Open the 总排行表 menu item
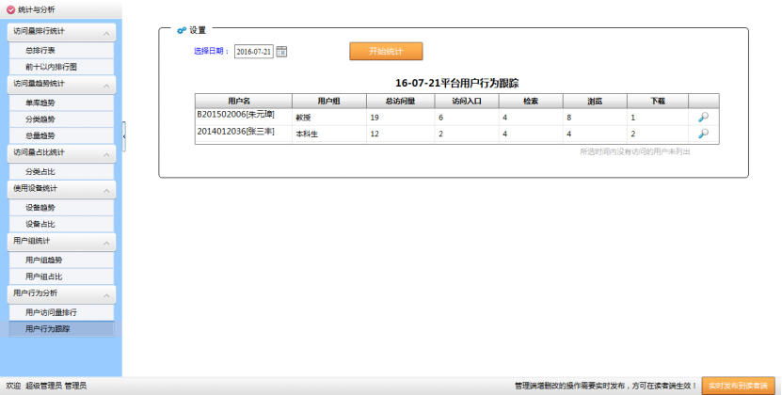This screenshot has height=395, width=782. click(40, 50)
